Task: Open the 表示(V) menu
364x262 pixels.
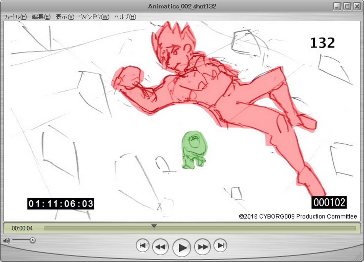Action: 65,17
